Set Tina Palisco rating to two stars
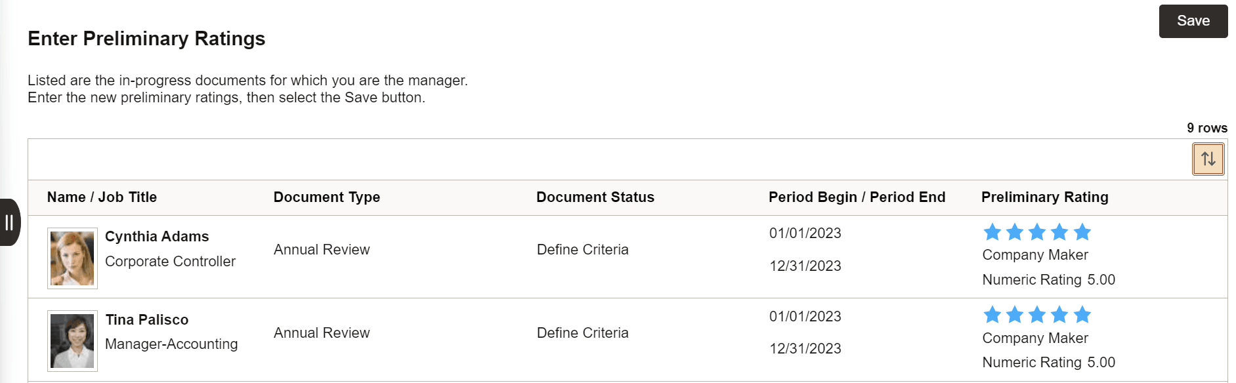The image size is (1236, 383). 1015,315
